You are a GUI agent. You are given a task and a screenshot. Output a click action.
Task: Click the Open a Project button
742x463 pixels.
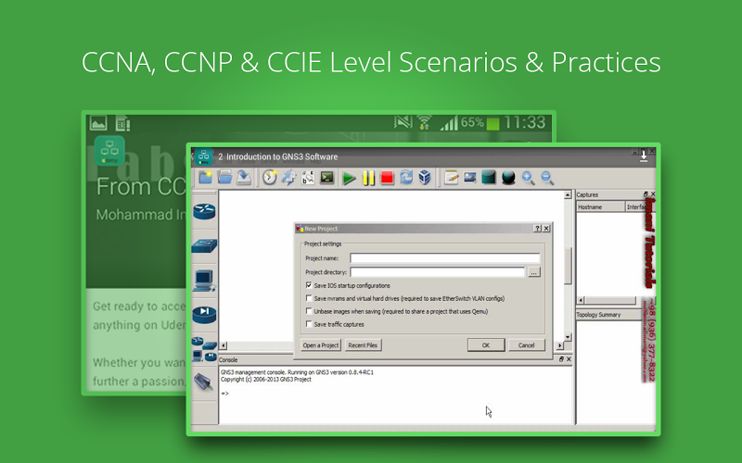[320, 345]
